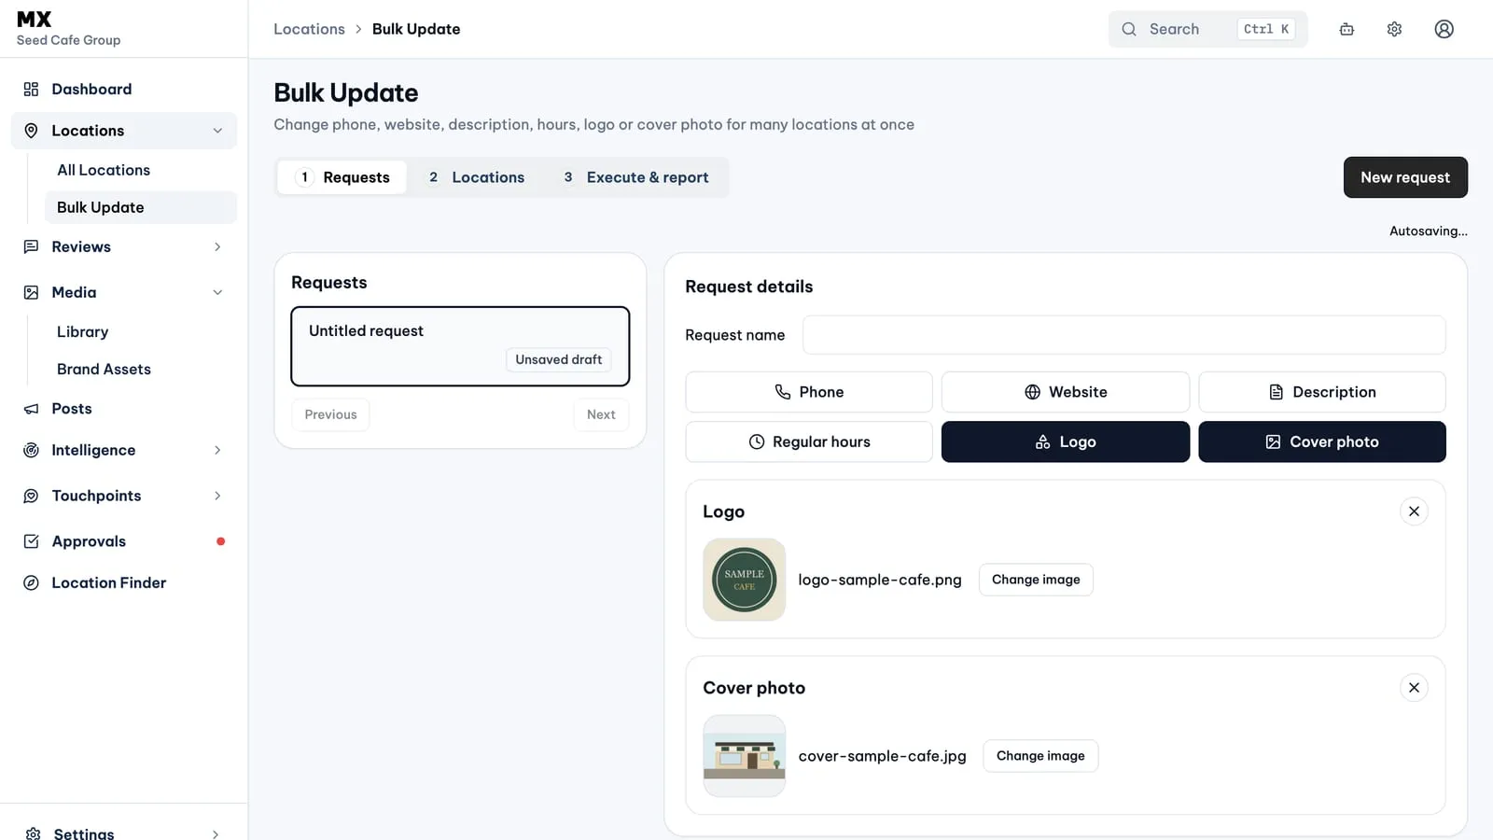Viewport: 1493px width, 840px height.
Task: Open settings gear icon in top bar
Action: [1394, 29]
